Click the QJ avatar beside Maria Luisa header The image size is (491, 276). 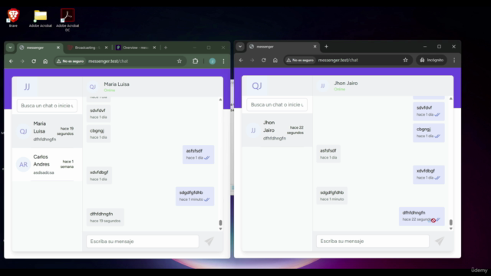(93, 87)
